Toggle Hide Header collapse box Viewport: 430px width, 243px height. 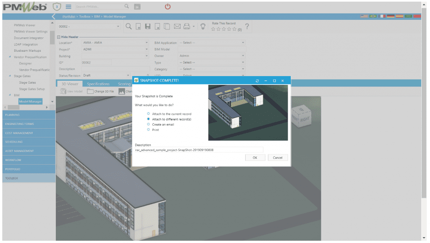pos(59,37)
